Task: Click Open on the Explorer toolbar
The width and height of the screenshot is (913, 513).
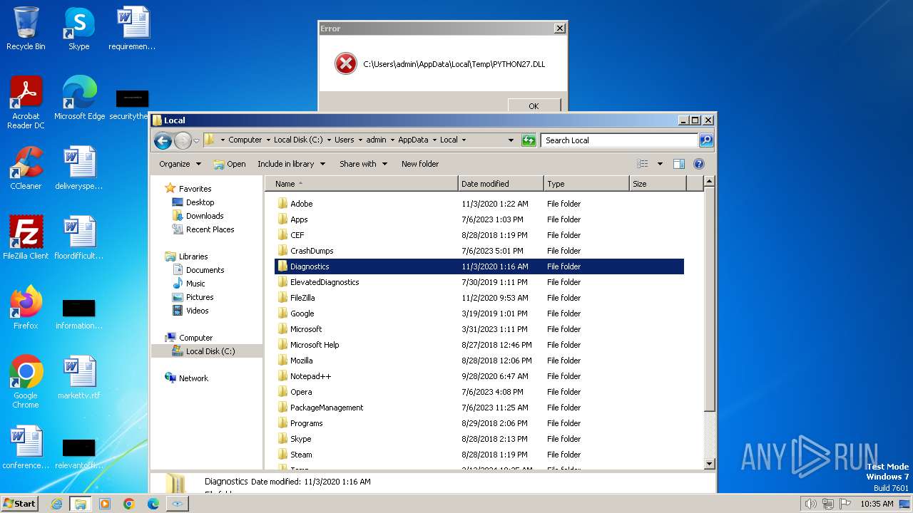Action: point(230,164)
